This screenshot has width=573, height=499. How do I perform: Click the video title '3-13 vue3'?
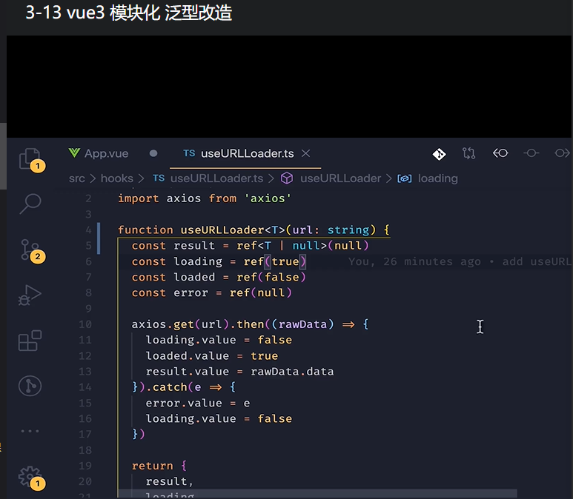pyautogui.click(x=65, y=13)
